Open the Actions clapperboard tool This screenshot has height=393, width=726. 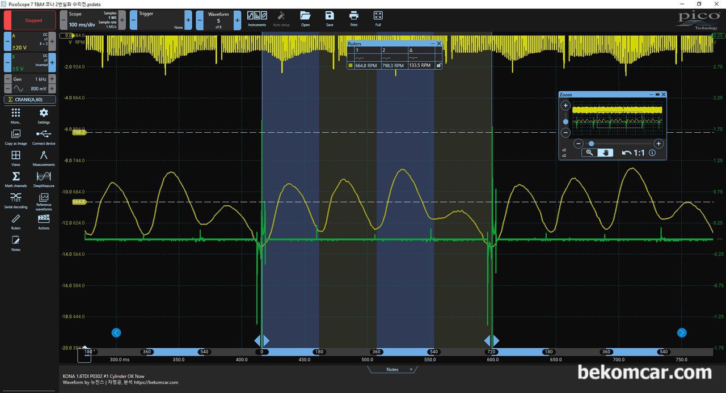(x=44, y=222)
